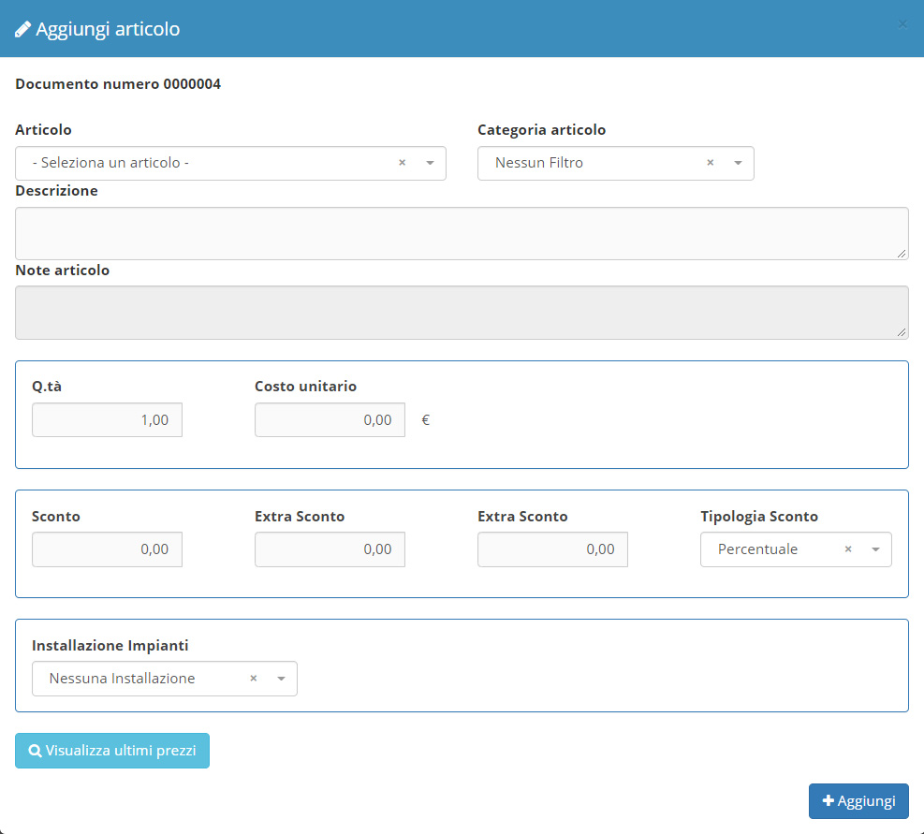Clear the Categoria articolo filter x icon

point(710,163)
